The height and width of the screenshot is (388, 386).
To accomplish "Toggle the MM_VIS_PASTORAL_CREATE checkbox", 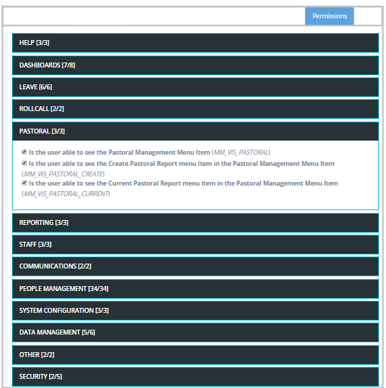I will click(25, 163).
